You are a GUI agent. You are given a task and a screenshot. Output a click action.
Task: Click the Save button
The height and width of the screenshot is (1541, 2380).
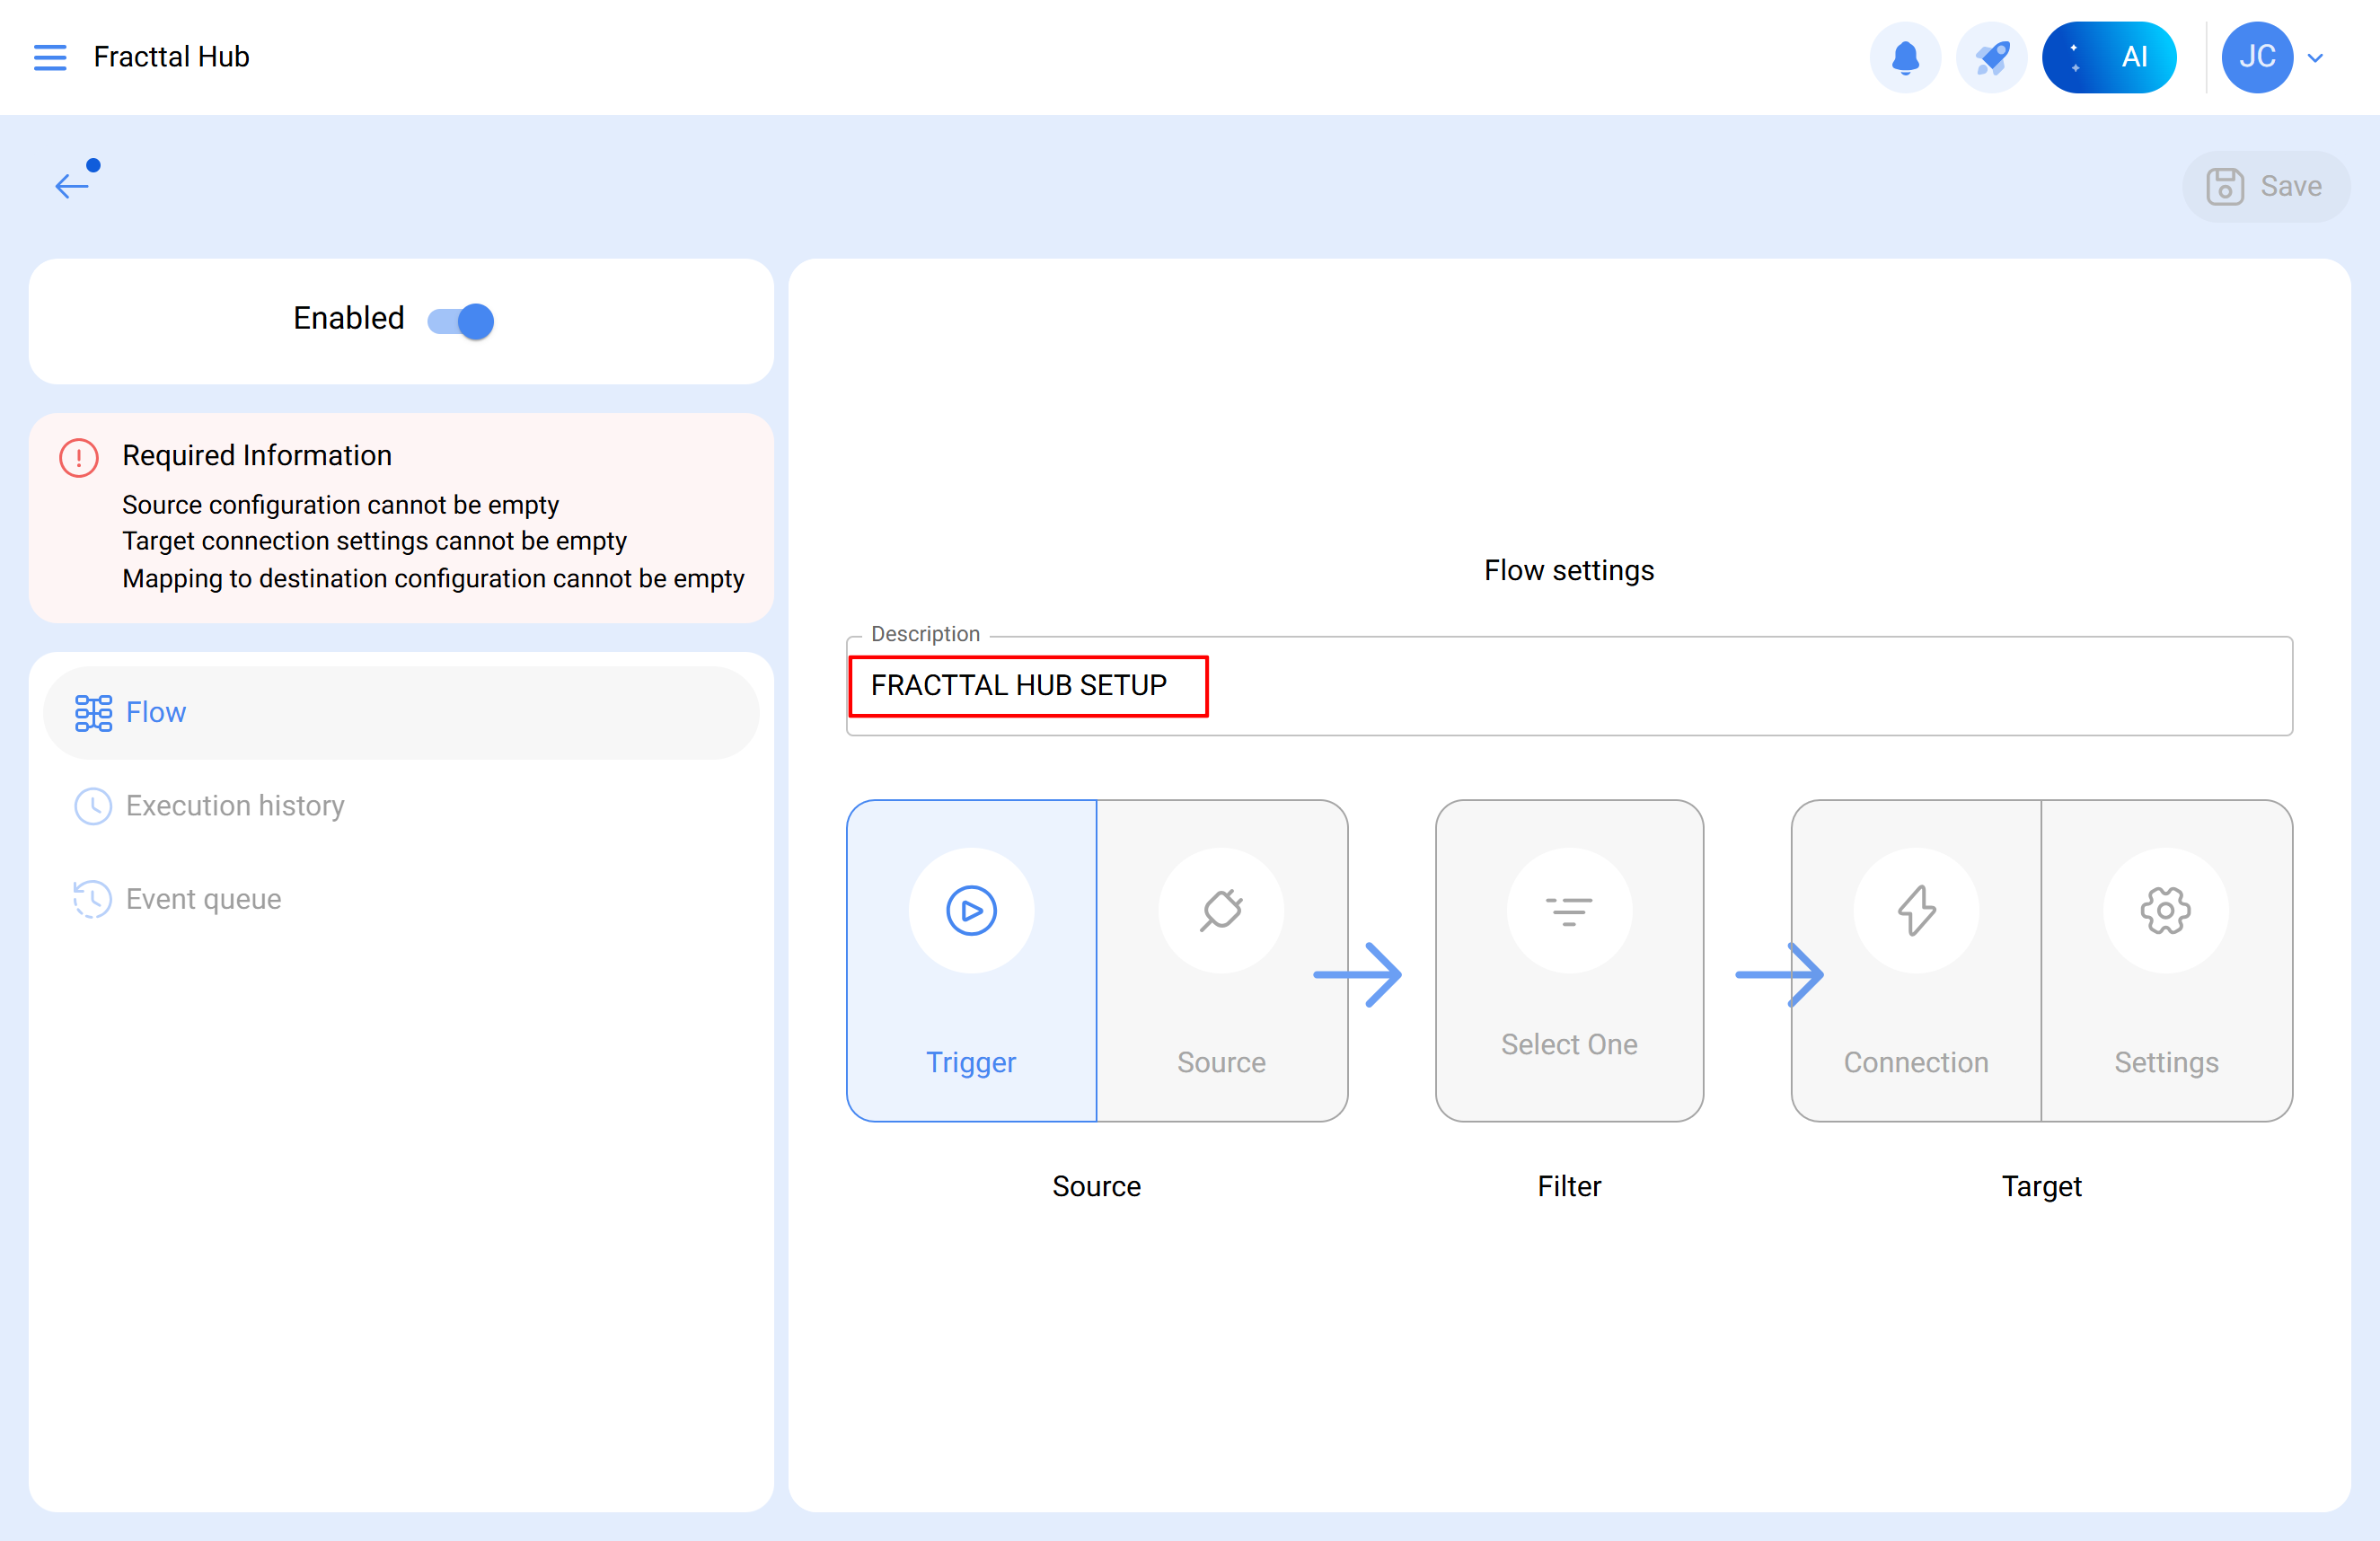2265,186
